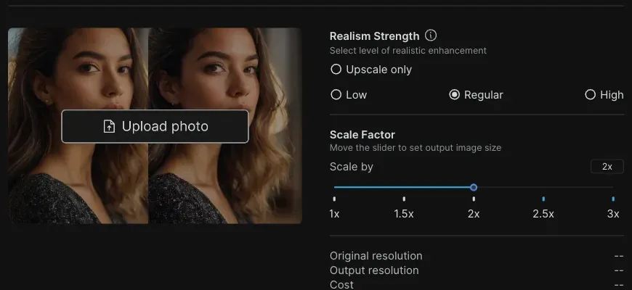Click the 2x label under slider
Viewport: 632px width, 290px height.
click(x=474, y=214)
